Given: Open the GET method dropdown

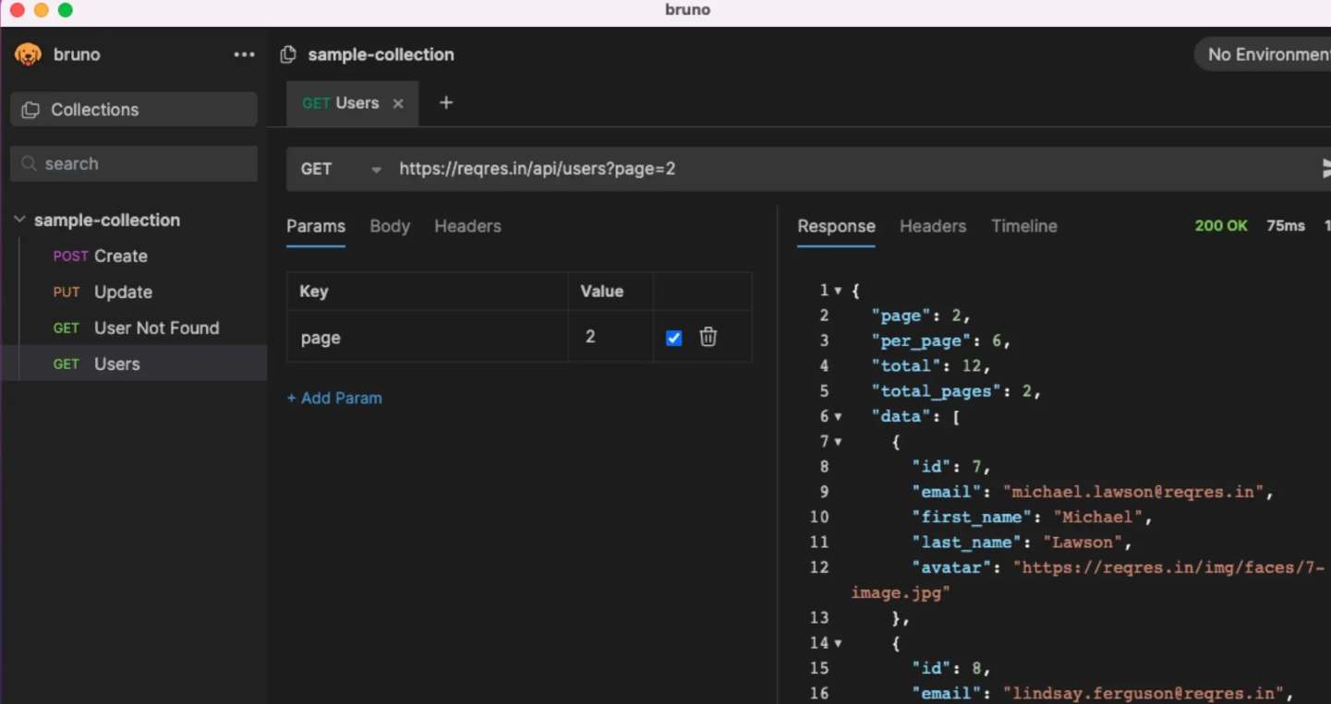Looking at the screenshot, I should 341,169.
